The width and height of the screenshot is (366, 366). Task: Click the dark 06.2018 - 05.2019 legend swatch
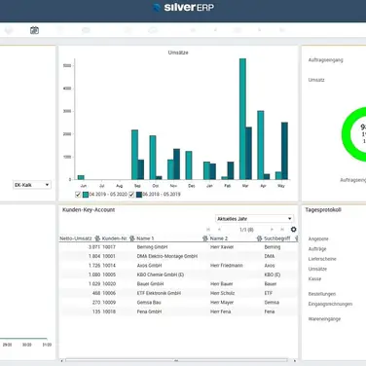(x=139, y=195)
